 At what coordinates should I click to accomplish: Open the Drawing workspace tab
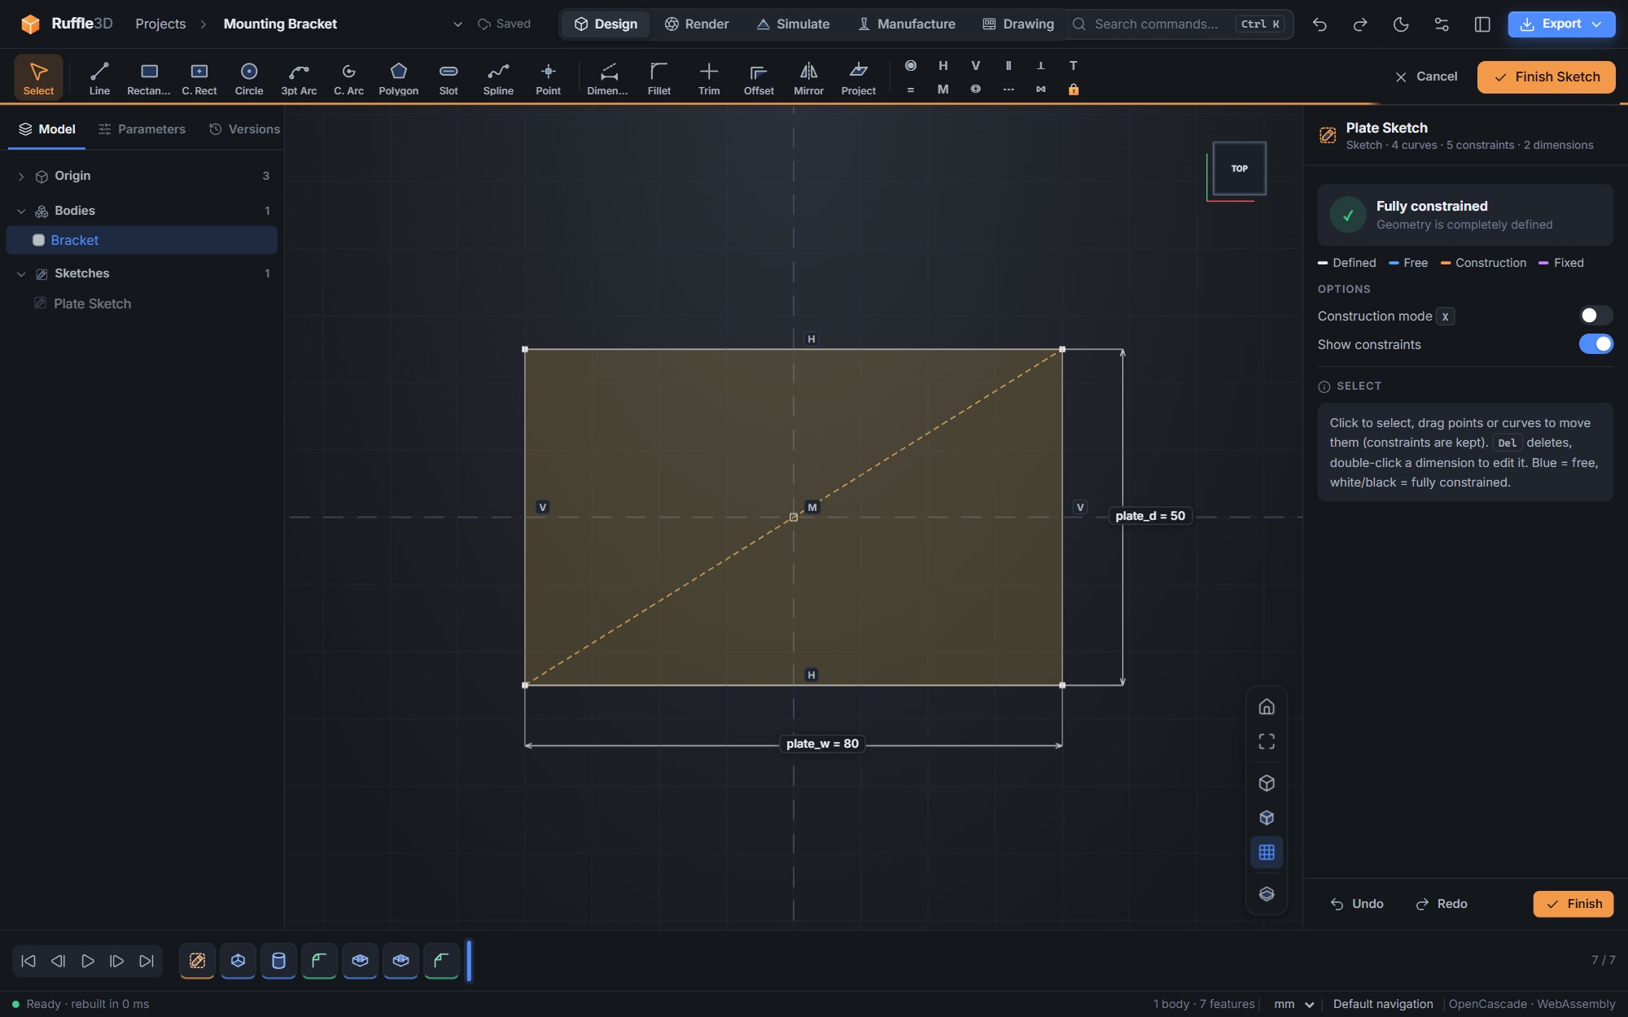pyautogui.click(x=1018, y=24)
